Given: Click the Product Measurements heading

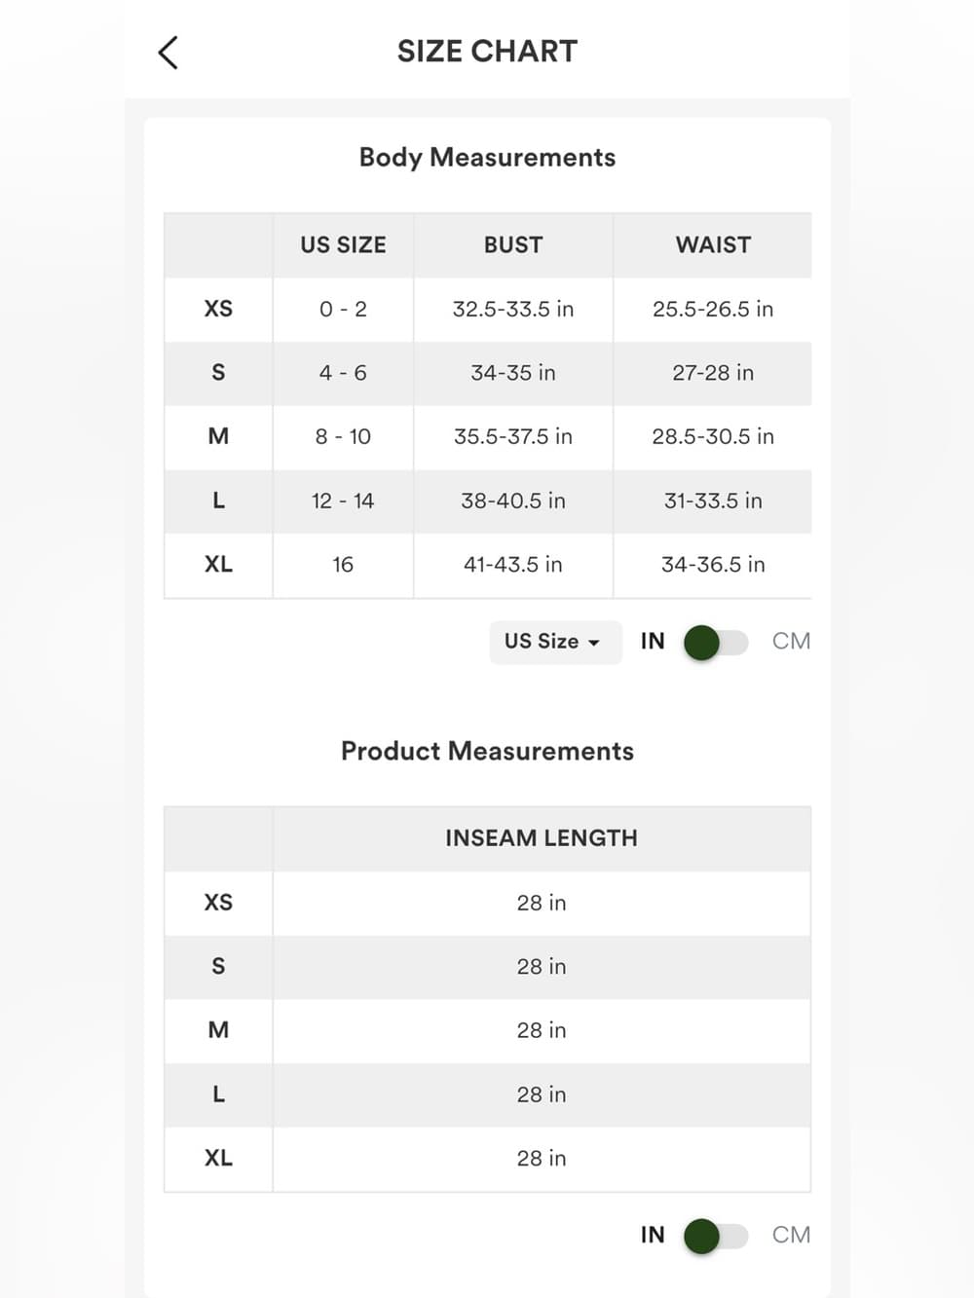Looking at the screenshot, I should (487, 751).
